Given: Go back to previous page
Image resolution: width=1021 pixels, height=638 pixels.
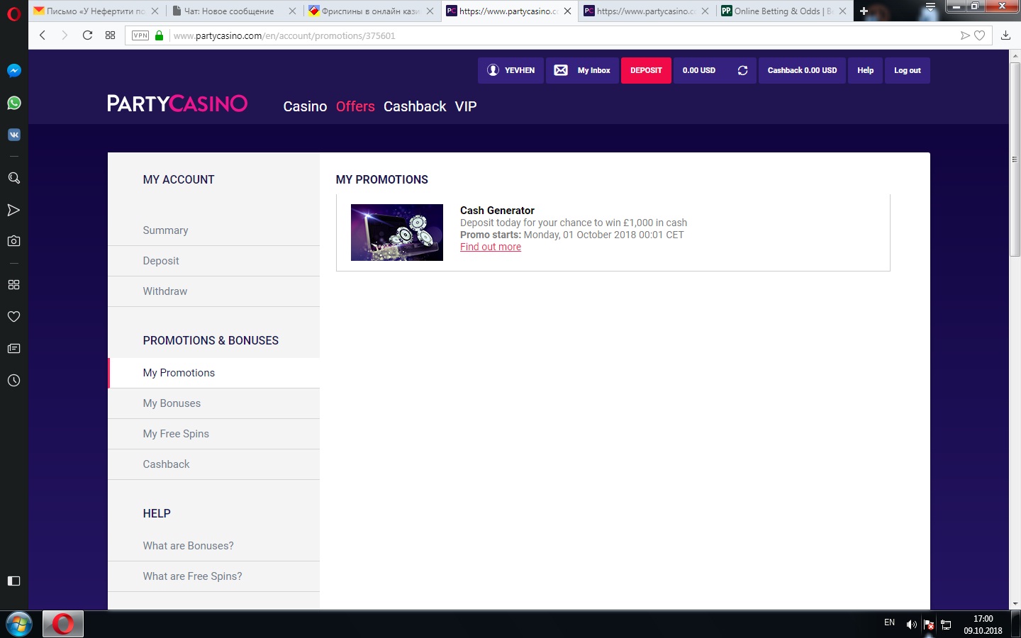Looking at the screenshot, I should tap(43, 35).
